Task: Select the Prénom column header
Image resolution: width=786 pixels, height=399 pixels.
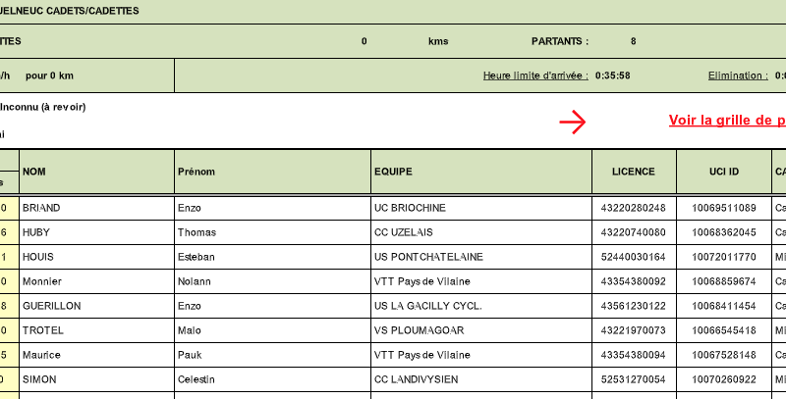Action: [196, 172]
